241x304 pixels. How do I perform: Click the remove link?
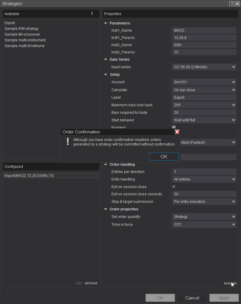[91, 283]
